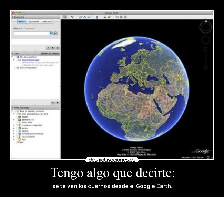Viewport: 224px width, 197px height.
Task: Click the Street View layer icon
Action: point(20,122)
